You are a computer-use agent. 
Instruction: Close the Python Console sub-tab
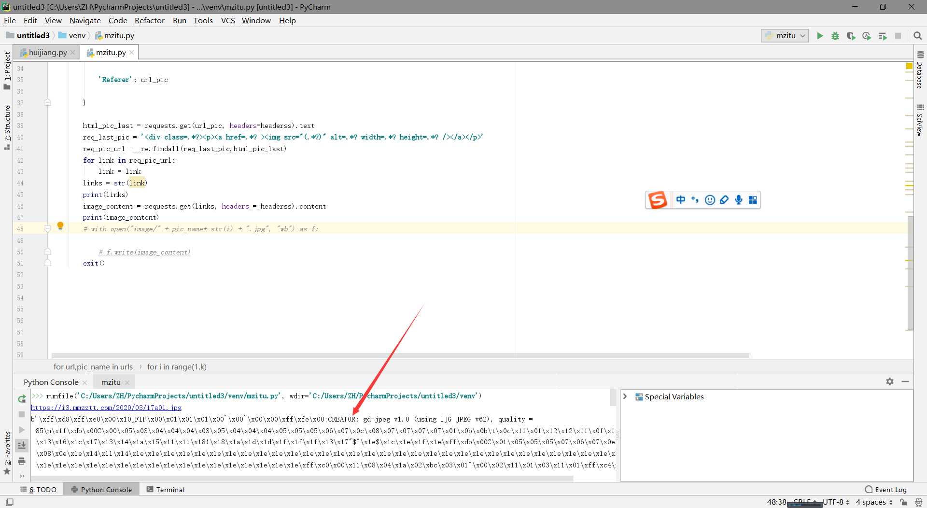coord(84,382)
